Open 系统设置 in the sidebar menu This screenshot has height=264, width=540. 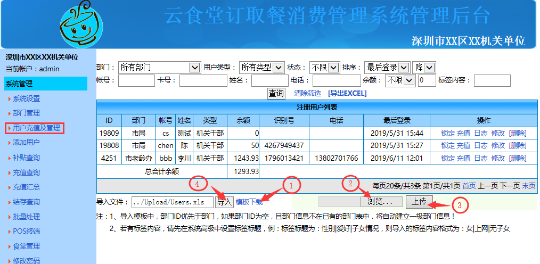tap(26, 98)
